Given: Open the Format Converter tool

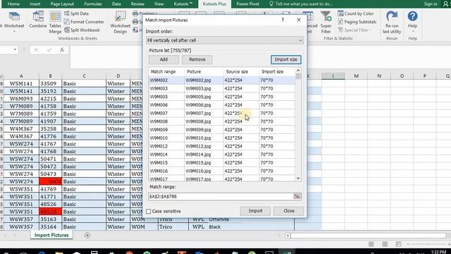Looking at the screenshot, I should pyautogui.click(x=84, y=22).
